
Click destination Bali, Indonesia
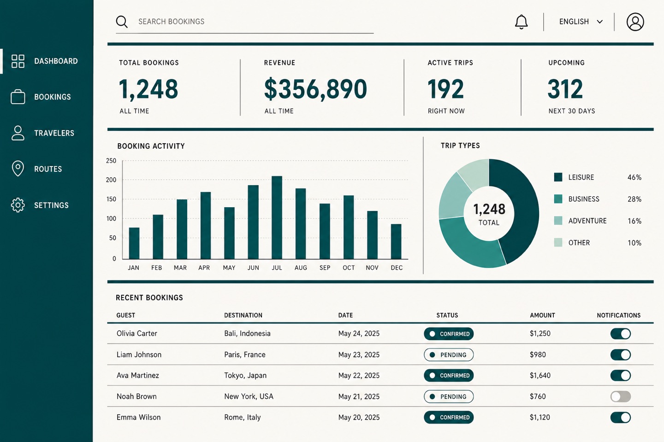247,333
